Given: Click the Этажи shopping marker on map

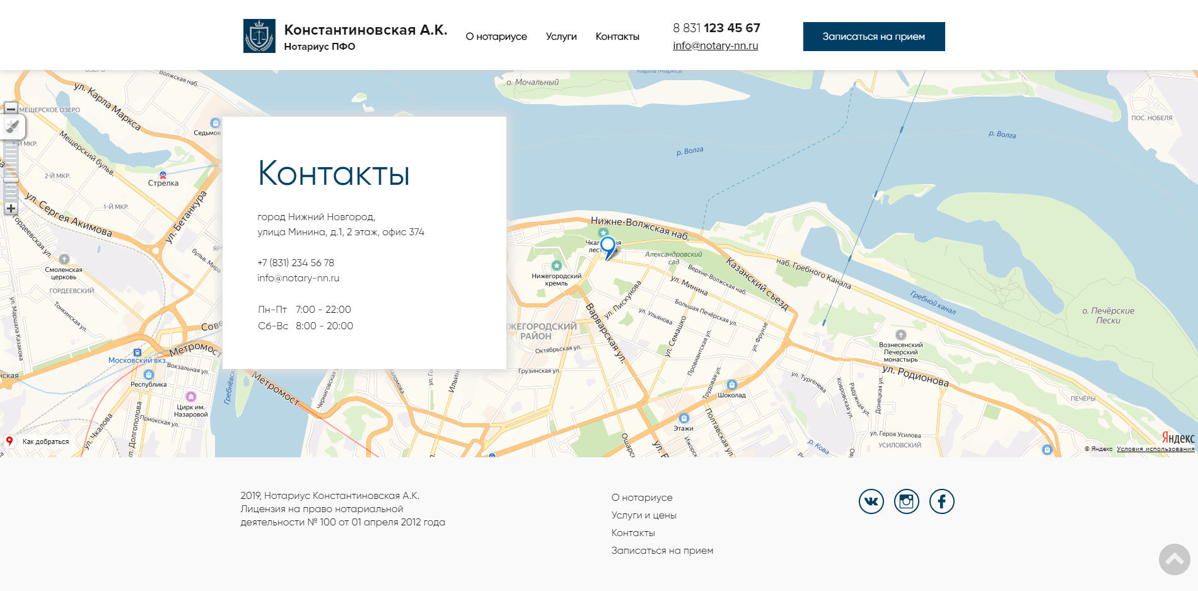Looking at the screenshot, I should 683,418.
